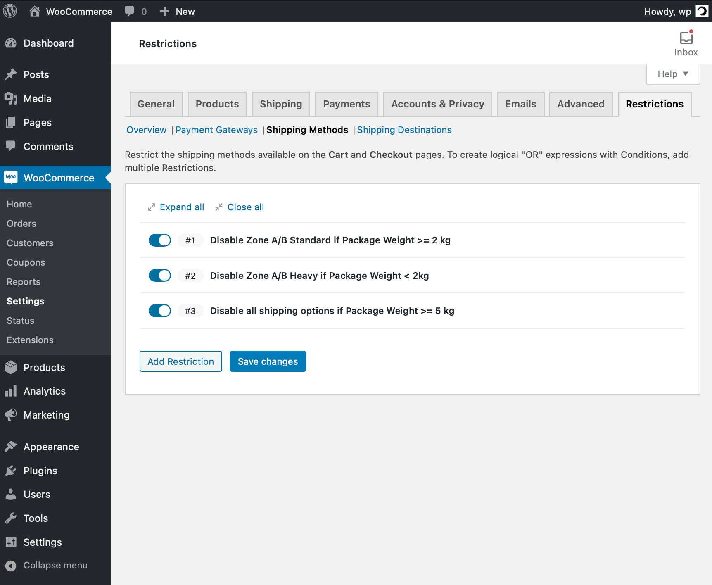Click the Analytics bar chart icon
The width and height of the screenshot is (712, 585).
tap(11, 391)
